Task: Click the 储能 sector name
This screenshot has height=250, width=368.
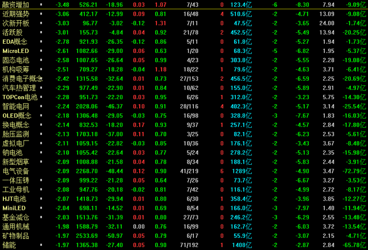Action: point(9,245)
